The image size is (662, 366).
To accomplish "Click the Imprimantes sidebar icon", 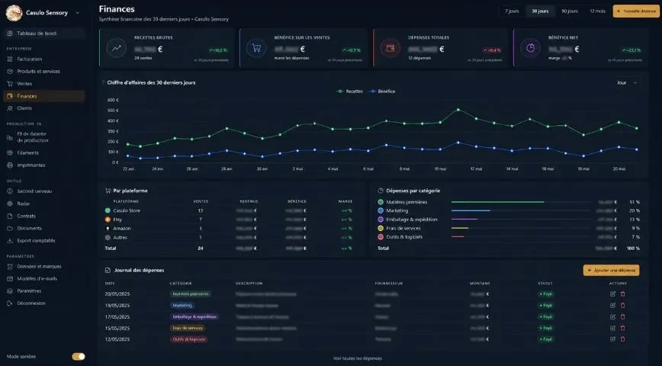I will [x=10, y=165].
